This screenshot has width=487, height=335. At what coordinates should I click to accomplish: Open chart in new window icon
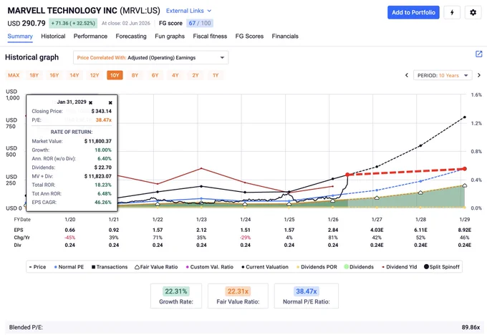479,54
